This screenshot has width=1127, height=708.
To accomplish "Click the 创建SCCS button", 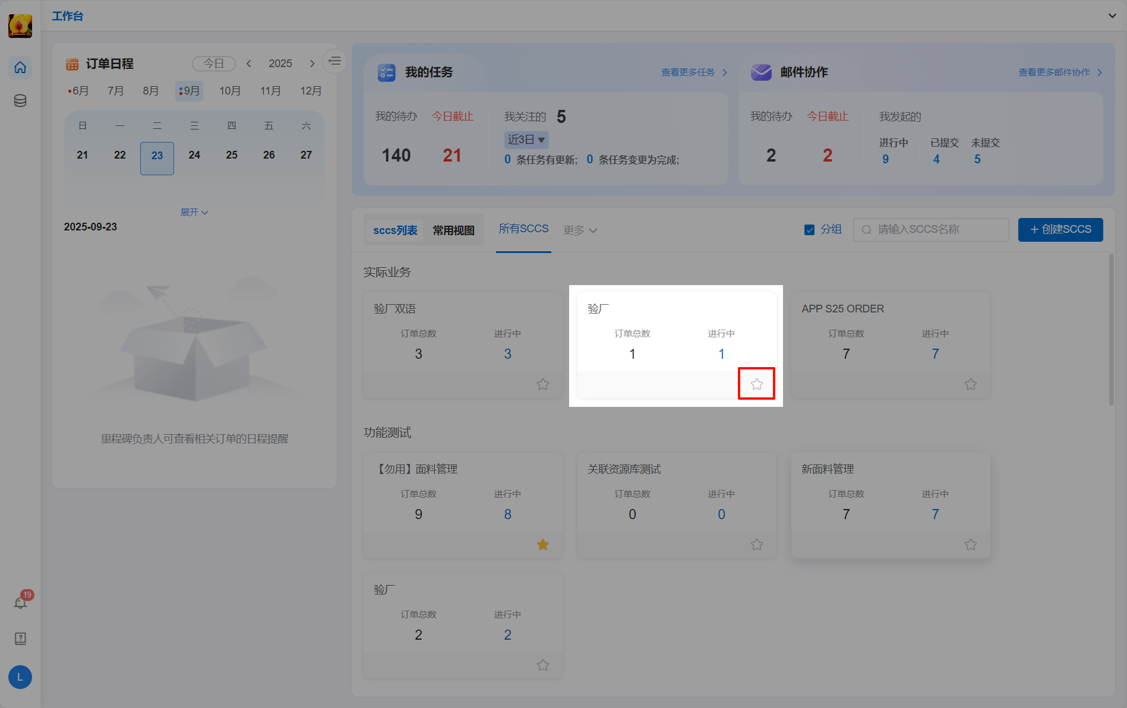I will (x=1060, y=230).
